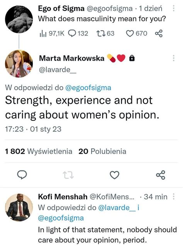Open @egoofsigma mention under 'W odpowiedzi do'
The width and height of the screenshot is (183, 250).
88,88
